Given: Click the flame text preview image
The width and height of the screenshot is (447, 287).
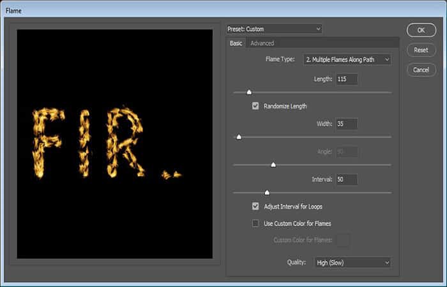Looking at the screenshot, I should [114, 143].
